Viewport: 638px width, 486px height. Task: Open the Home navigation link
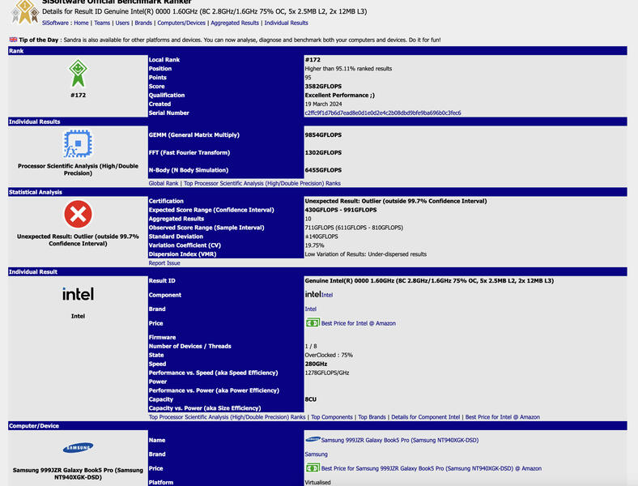coord(81,23)
